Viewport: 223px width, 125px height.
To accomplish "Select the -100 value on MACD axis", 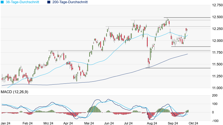I will click(x=215, y=120).
